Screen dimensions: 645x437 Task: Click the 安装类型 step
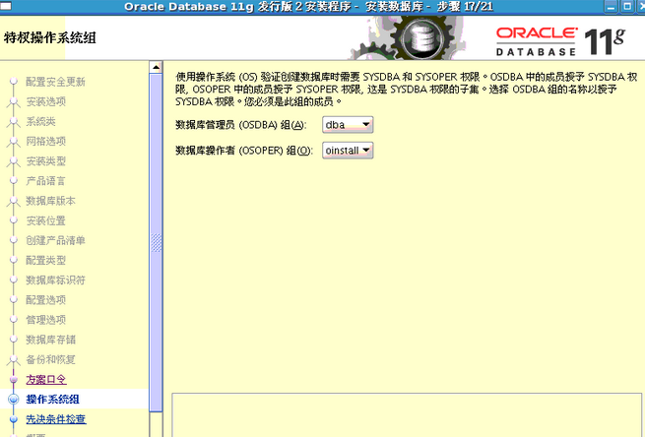pos(46,161)
